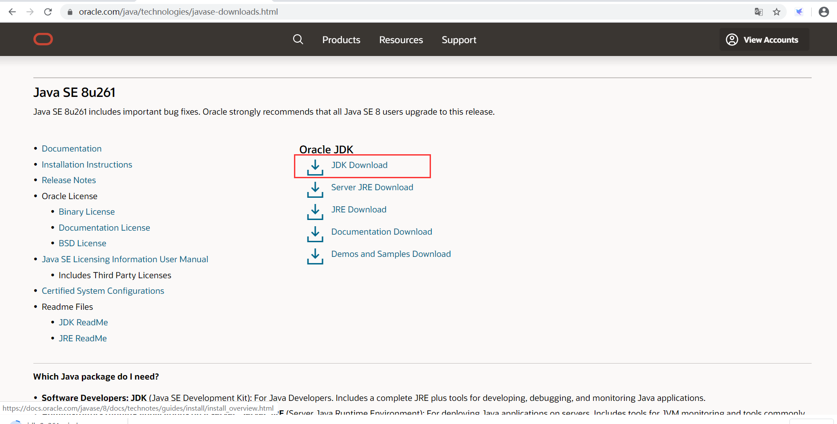Image resolution: width=837 pixels, height=424 pixels.
Task: Open the Binary License link
Action: pos(87,212)
